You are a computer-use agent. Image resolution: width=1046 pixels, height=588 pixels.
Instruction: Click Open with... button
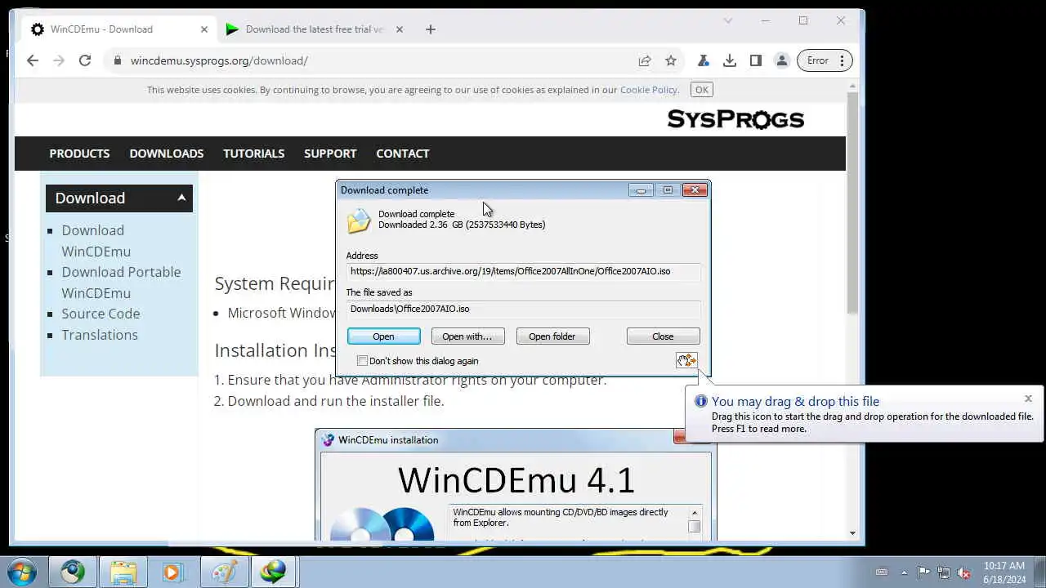click(x=467, y=336)
